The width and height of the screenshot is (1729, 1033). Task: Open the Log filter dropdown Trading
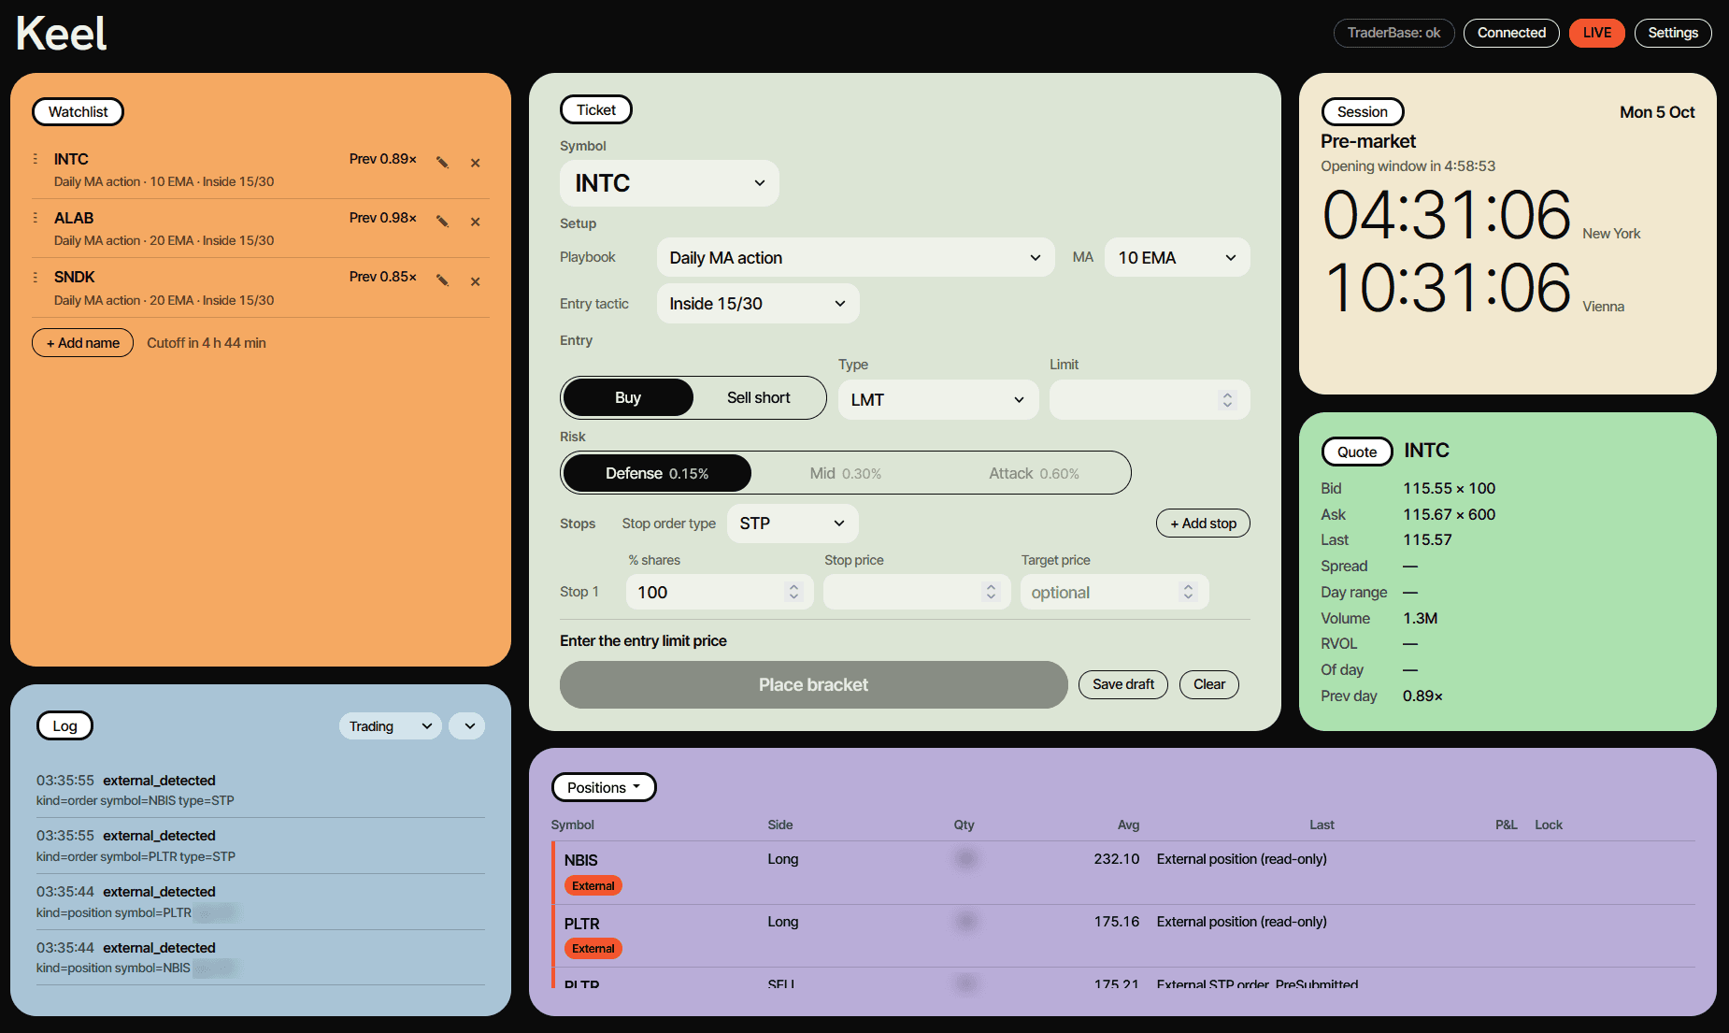[x=390, y=726]
